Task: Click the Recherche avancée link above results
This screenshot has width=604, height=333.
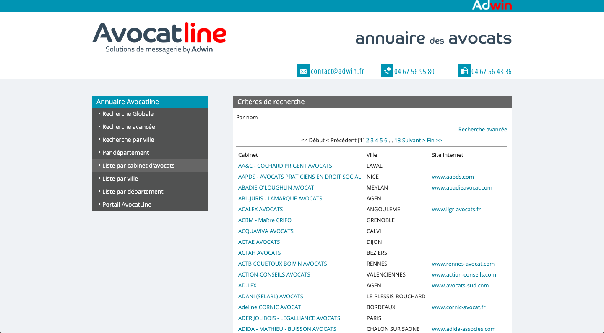Action: (482, 130)
